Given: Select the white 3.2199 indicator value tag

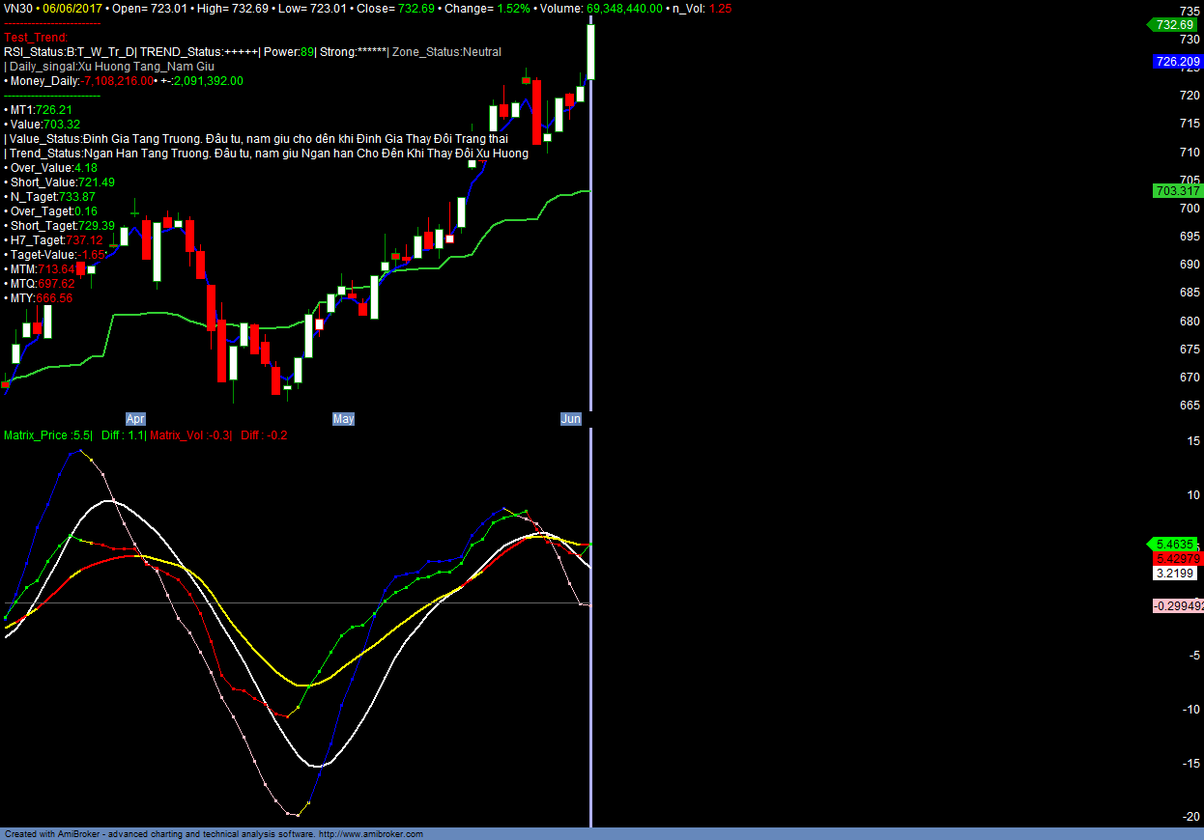Looking at the screenshot, I should pos(1175,574).
